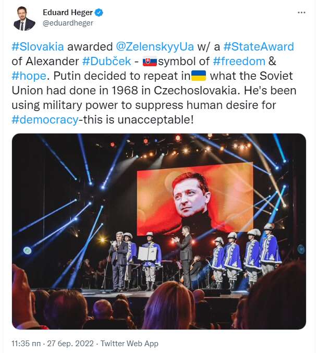318x353 pixels.
Task: Click Eduard Heger's profile avatar
Action: (x=24, y=18)
